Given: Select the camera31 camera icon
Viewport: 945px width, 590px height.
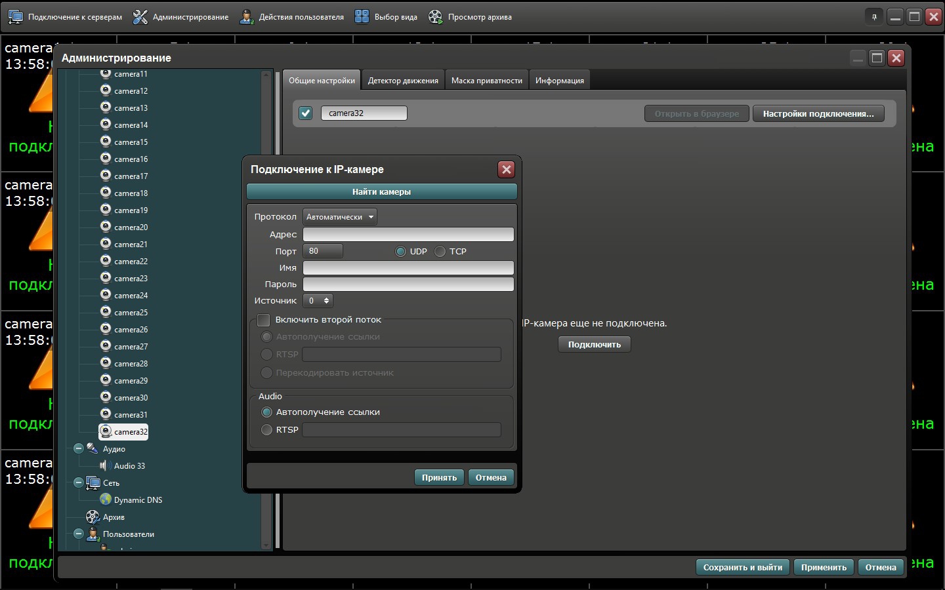Looking at the screenshot, I should pyautogui.click(x=106, y=414).
